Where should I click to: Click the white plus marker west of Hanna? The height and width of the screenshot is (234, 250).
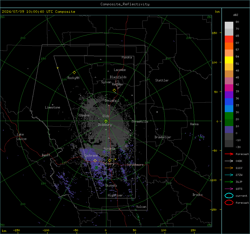tap(157, 112)
